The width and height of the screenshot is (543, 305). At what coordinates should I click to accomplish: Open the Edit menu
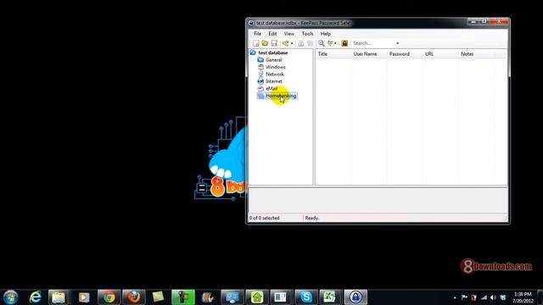click(x=272, y=34)
